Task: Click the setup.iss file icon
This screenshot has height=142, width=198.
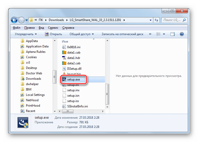Action: coord(64,101)
